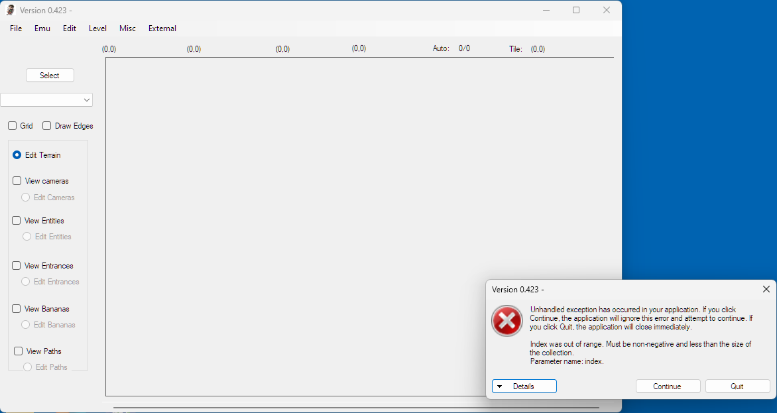777x413 pixels.
Task: Maximize the editor window
Action: coord(576,10)
